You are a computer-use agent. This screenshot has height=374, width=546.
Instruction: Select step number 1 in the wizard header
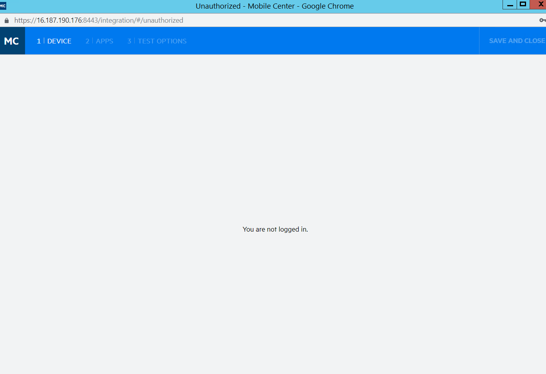(x=39, y=41)
